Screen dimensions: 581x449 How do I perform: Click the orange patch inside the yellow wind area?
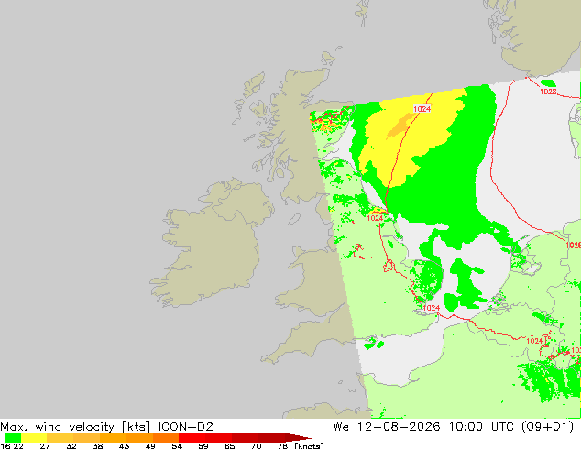400,126
